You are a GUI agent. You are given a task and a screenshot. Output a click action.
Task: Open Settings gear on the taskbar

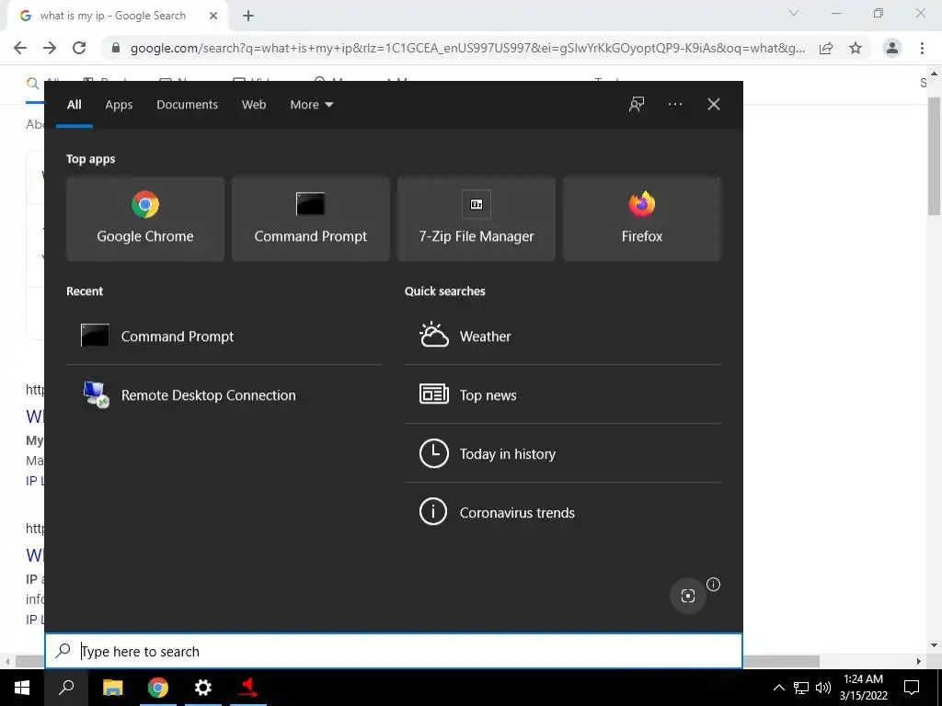point(203,688)
